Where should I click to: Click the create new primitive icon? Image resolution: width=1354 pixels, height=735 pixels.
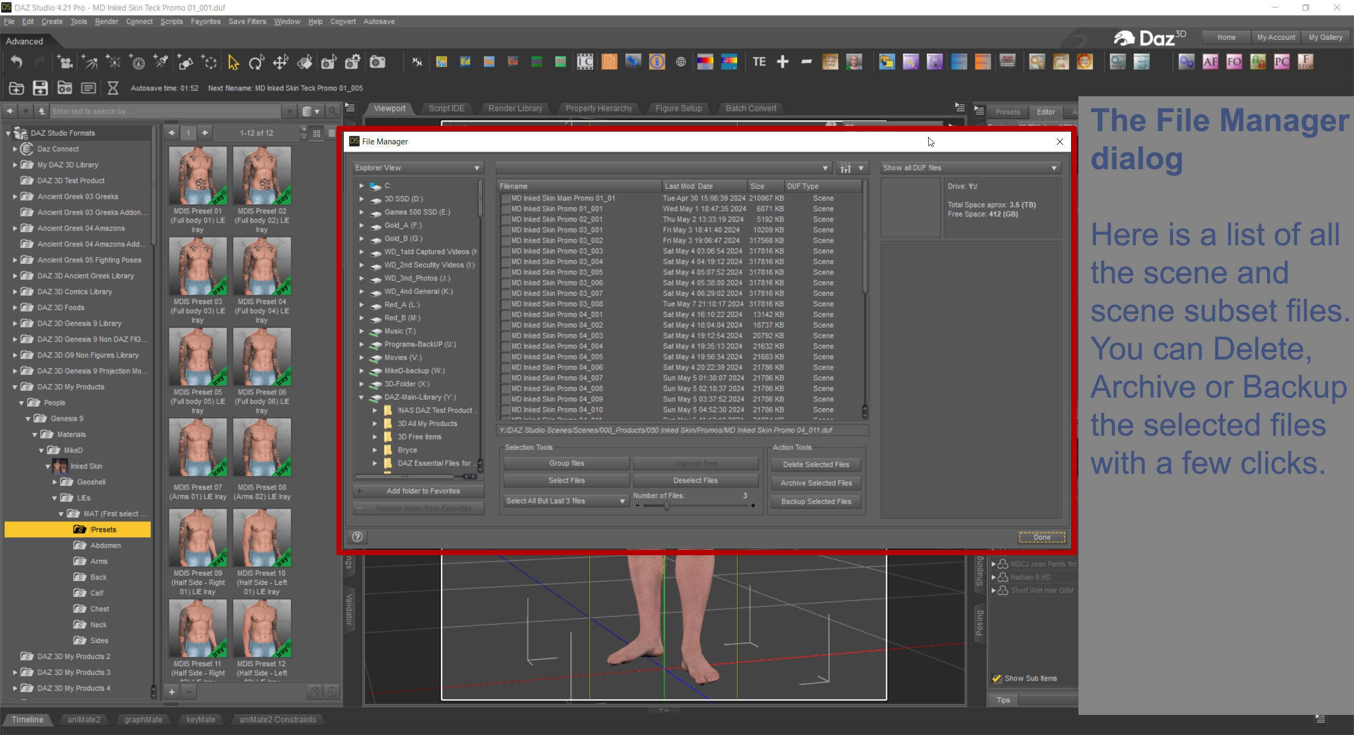coord(185,62)
